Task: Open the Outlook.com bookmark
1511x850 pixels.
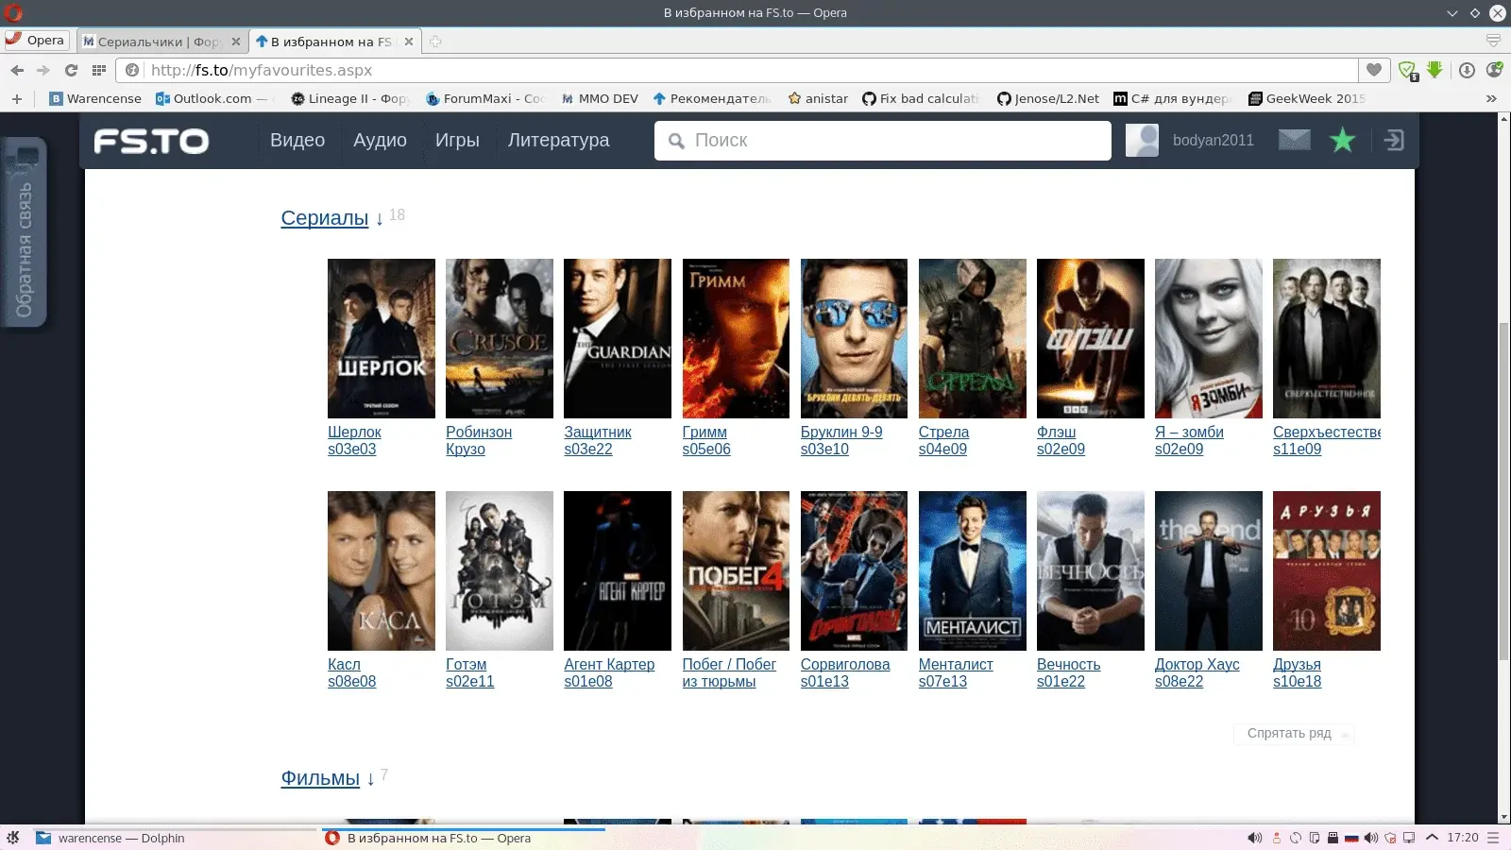Action: (212, 98)
